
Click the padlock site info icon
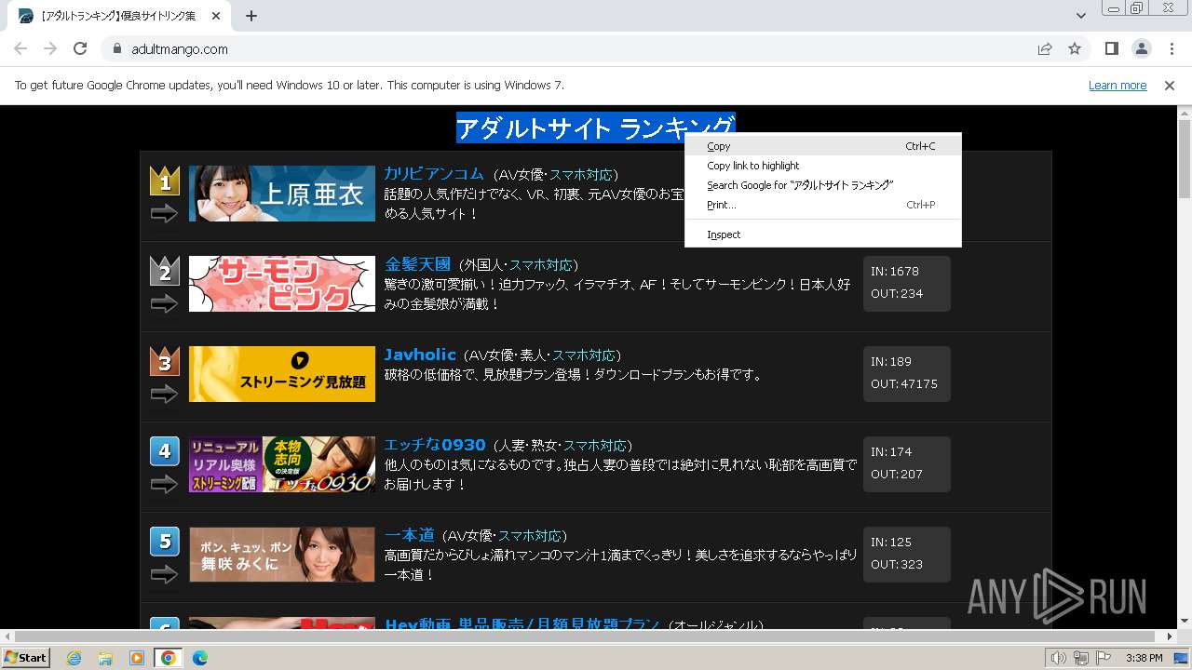(117, 48)
